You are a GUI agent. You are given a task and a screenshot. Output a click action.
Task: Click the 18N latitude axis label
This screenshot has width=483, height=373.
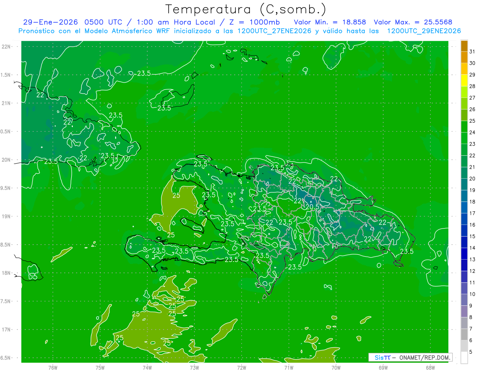click(6, 273)
